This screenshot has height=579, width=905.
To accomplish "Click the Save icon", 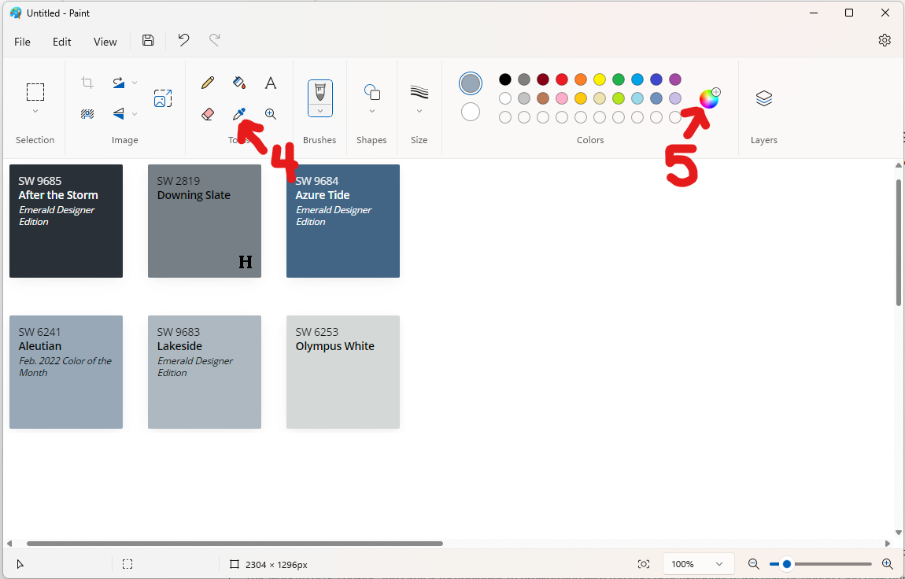I will 148,41.
